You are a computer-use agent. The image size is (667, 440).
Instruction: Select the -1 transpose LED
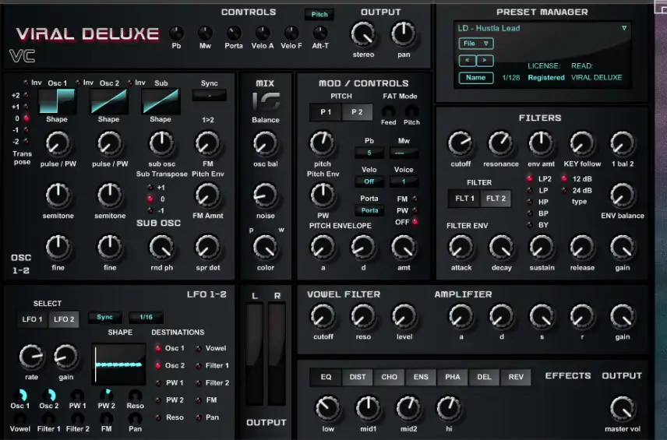coord(26,129)
